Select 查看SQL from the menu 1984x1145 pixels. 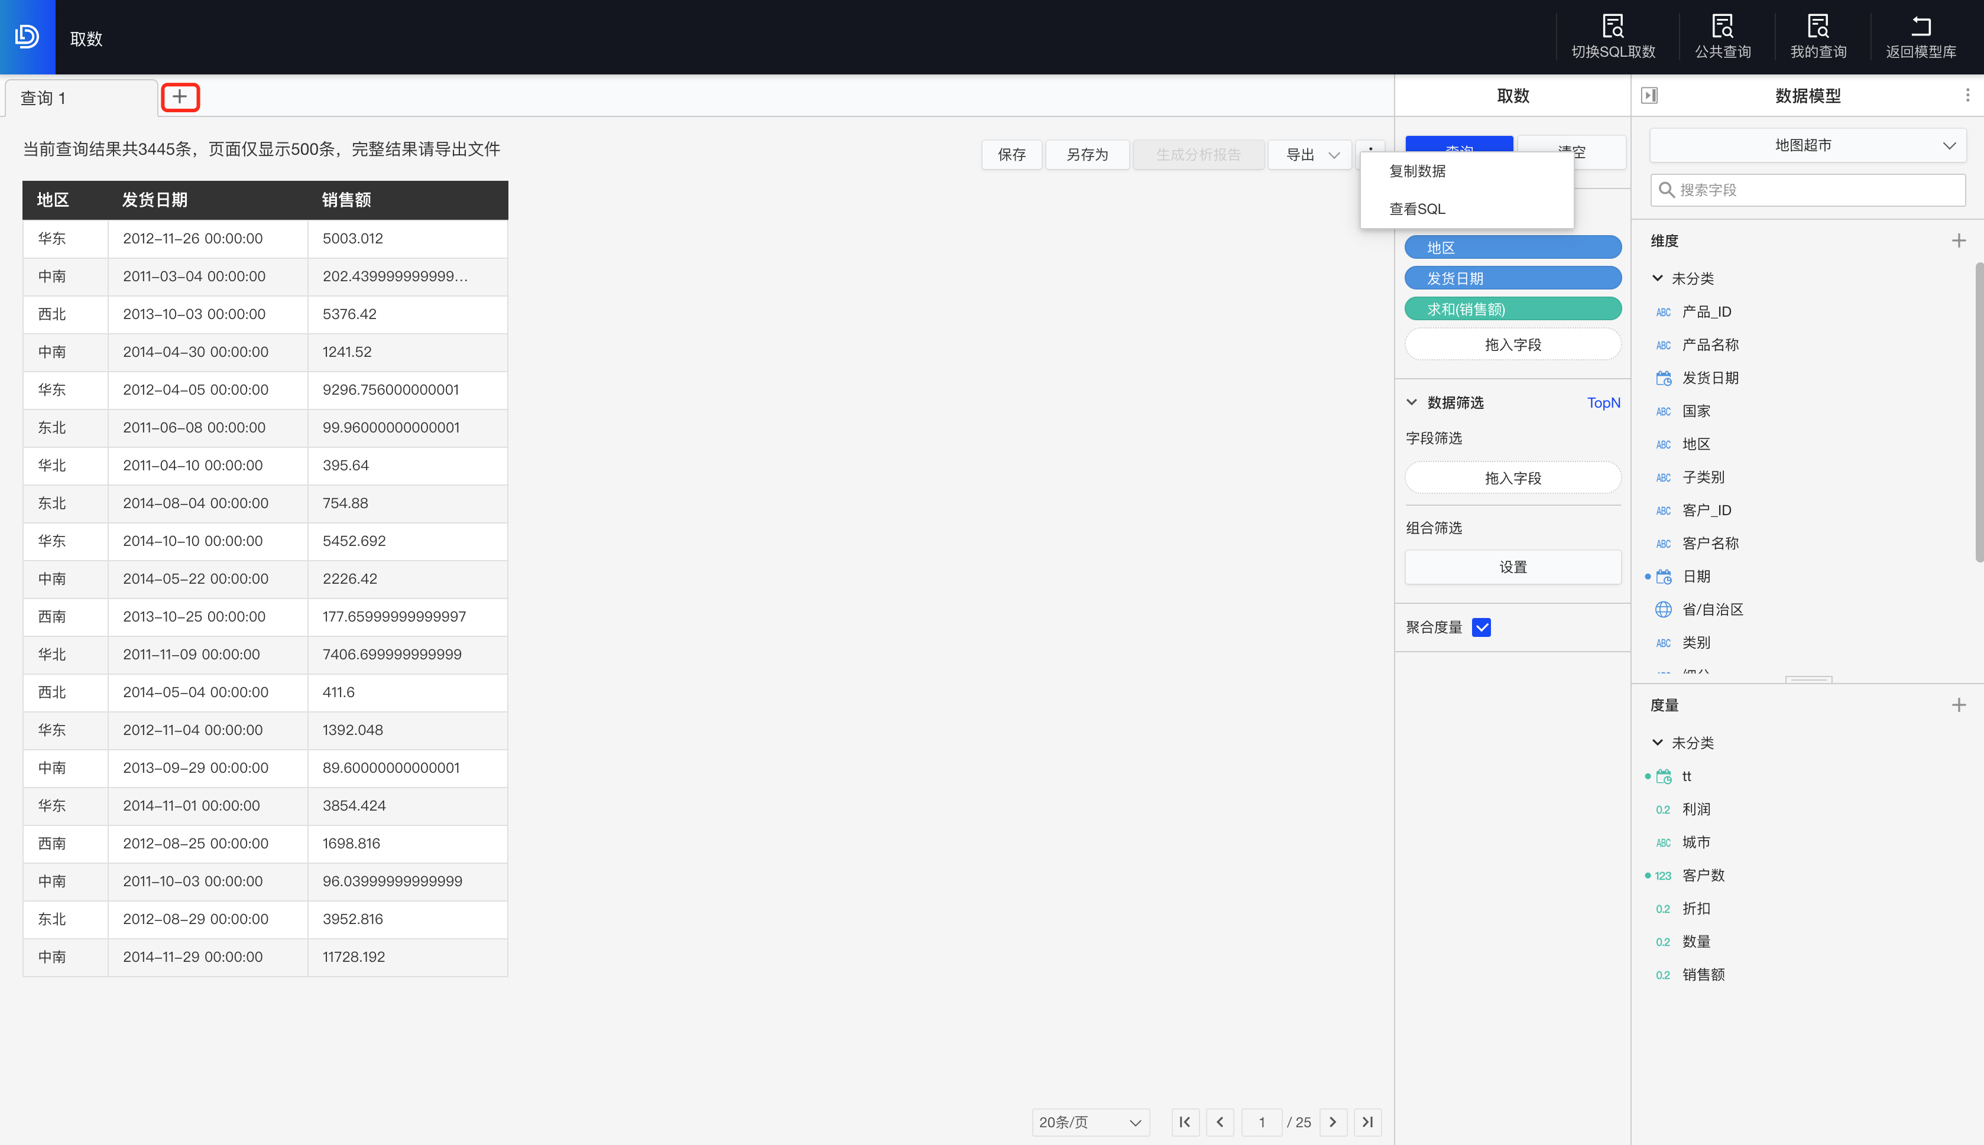(x=1417, y=209)
